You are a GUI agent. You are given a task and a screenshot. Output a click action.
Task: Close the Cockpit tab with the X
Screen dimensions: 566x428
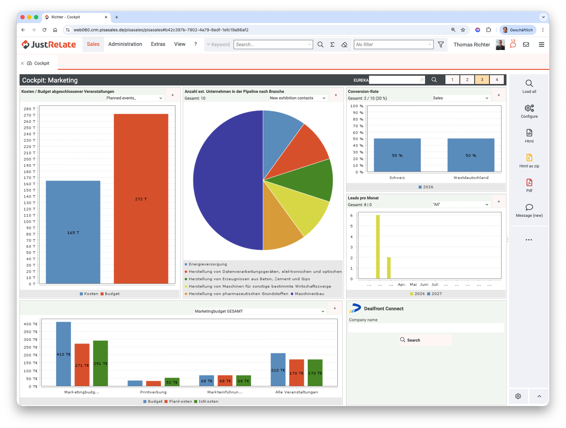pos(22,63)
